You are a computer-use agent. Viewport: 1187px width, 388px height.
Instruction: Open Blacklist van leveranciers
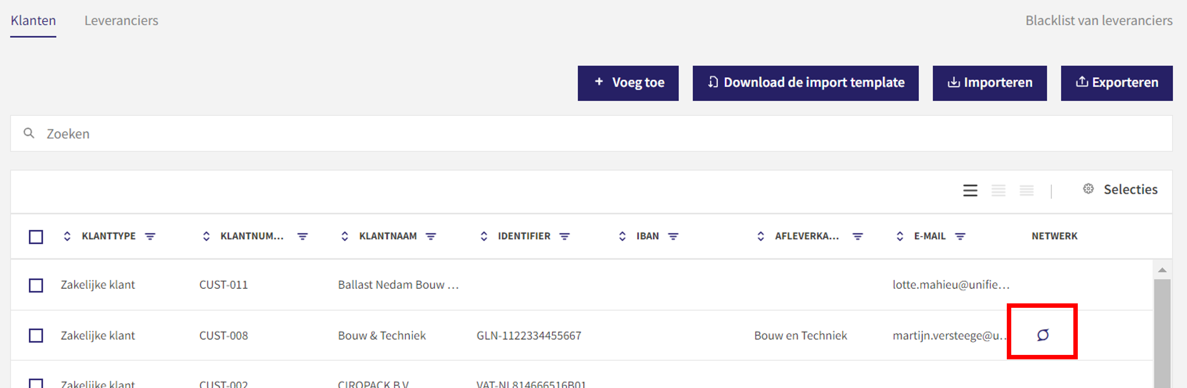[1099, 21]
